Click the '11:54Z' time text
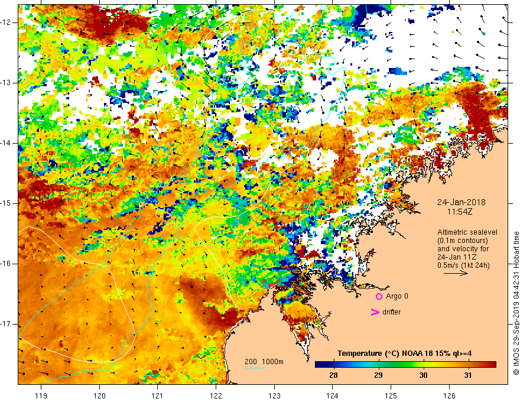This screenshot has width=520, height=402. (459, 212)
